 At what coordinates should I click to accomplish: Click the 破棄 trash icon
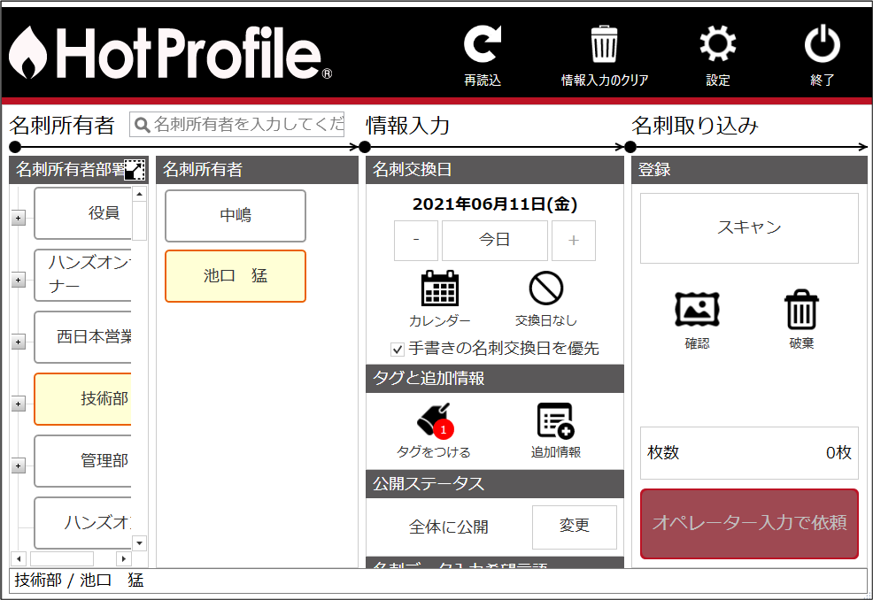(x=801, y=310)
